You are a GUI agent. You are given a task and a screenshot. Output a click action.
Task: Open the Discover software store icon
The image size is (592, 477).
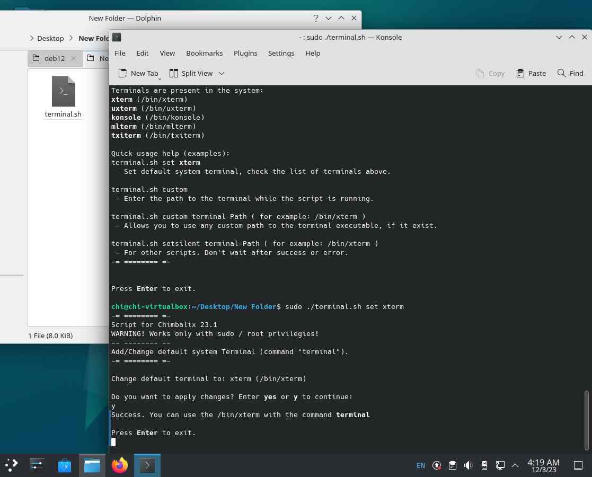coord(65,465)
